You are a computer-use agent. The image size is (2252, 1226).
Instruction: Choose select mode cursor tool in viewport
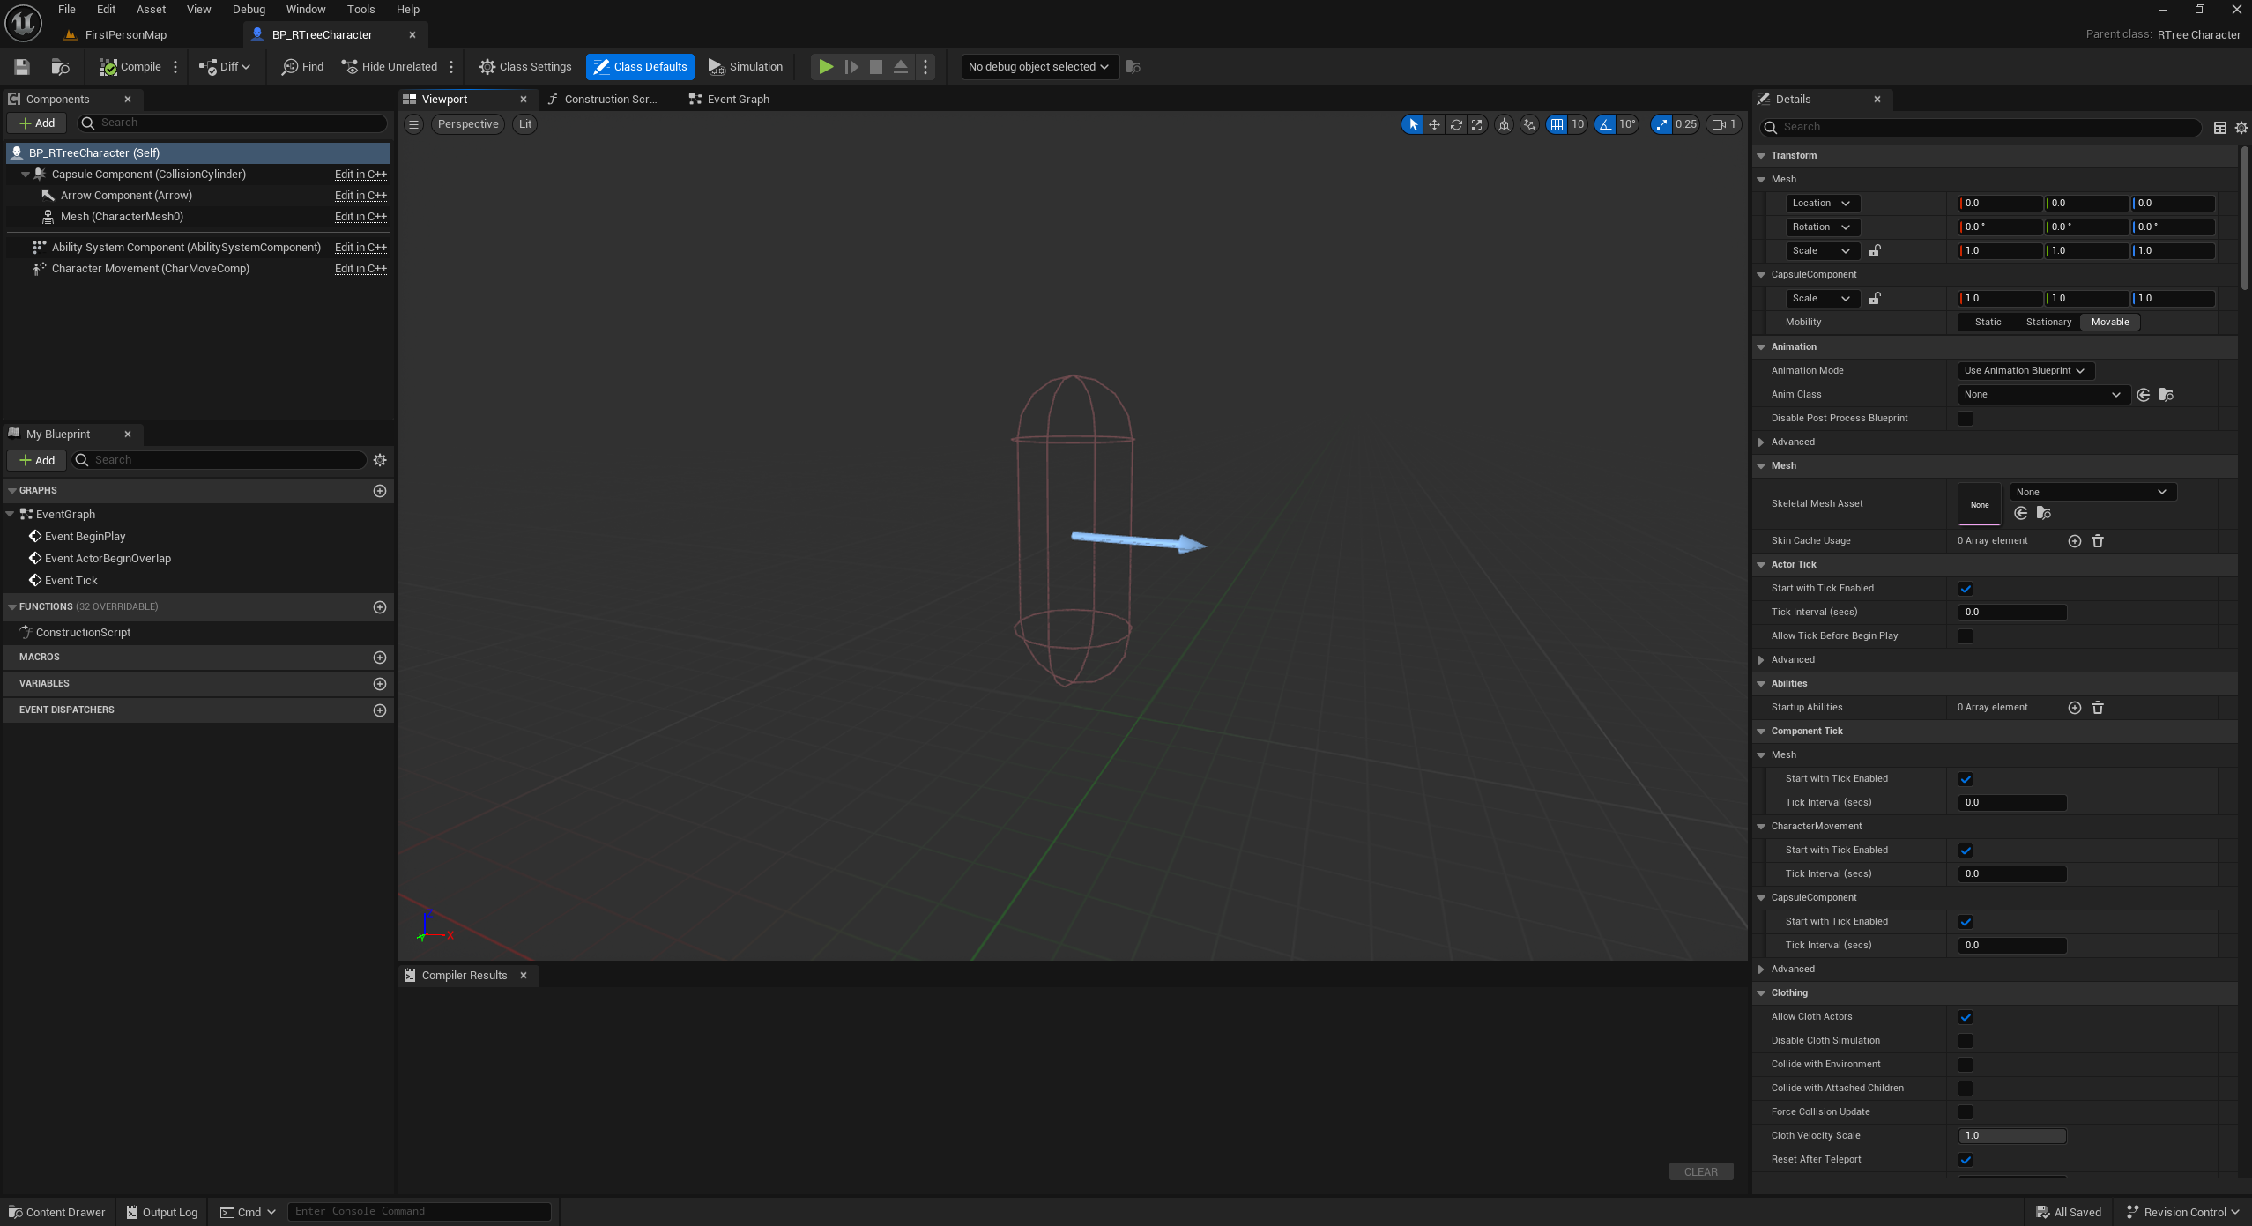(1413, 124)
